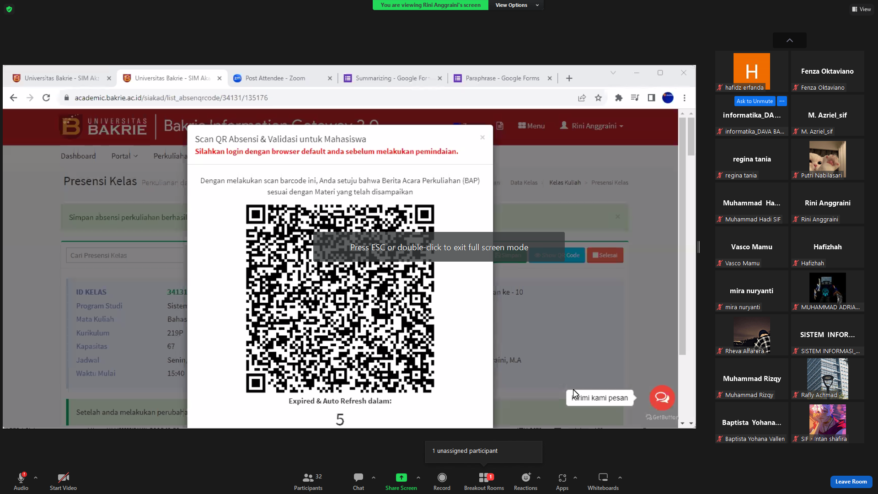Collapse gallery with the up chevron
The image size is (878, 494).
[x=790, y=40]
